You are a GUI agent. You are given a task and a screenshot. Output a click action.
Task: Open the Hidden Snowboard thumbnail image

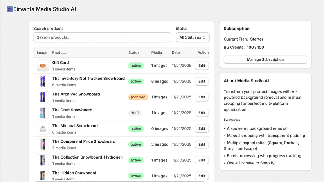(x=43, y=176)
